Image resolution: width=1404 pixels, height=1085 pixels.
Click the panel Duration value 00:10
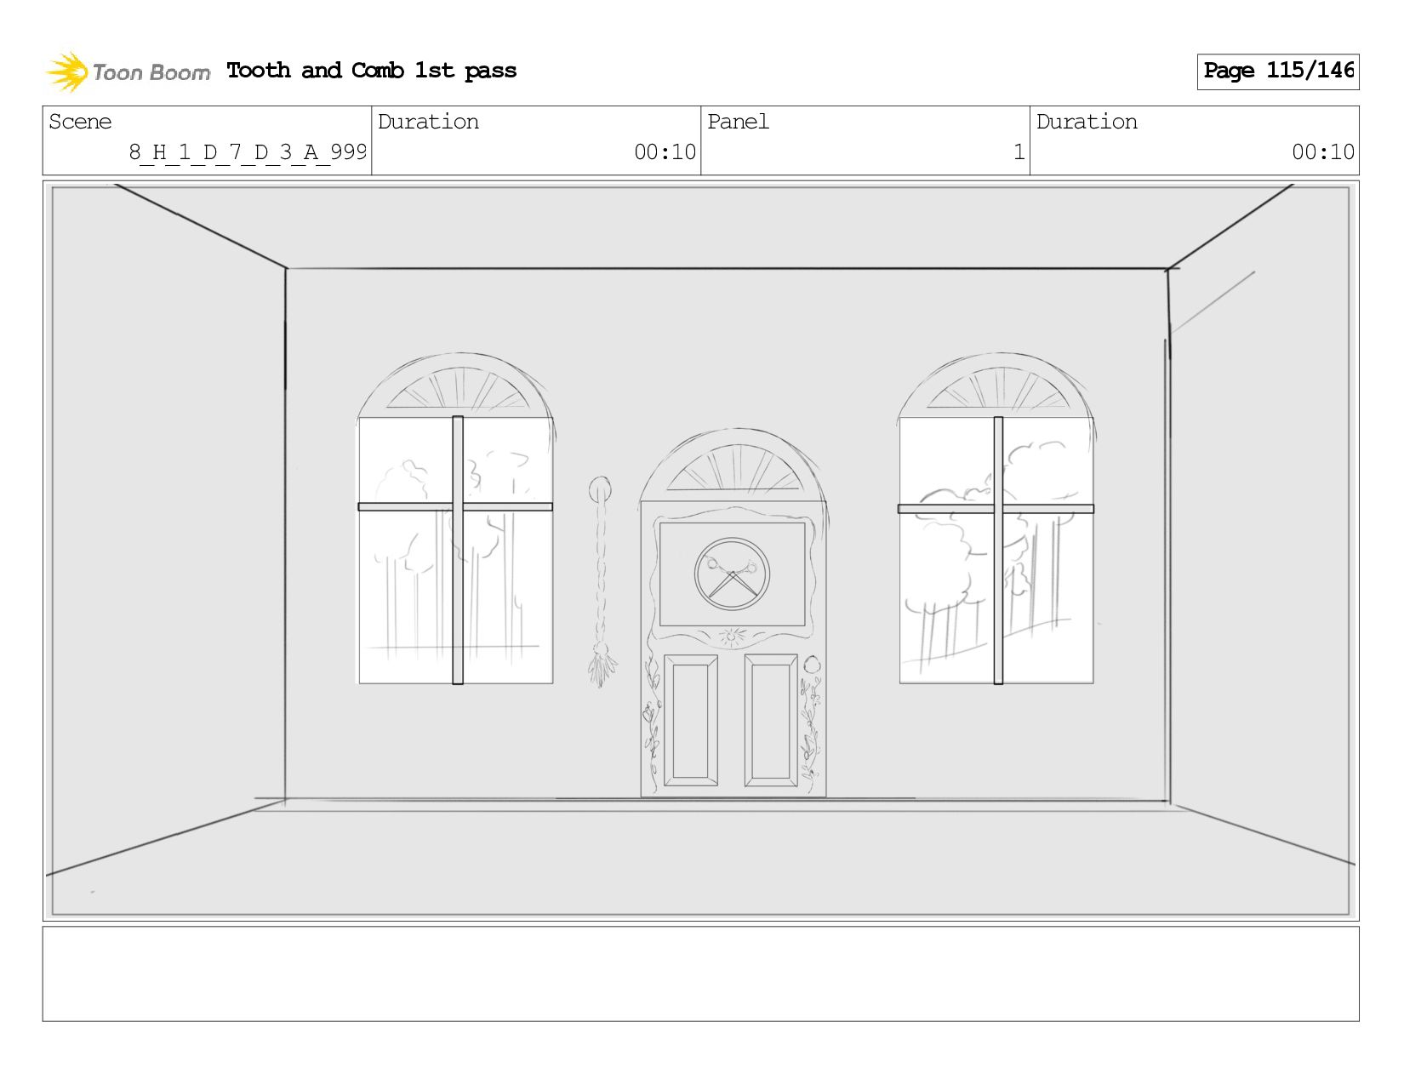point(1323,152)
